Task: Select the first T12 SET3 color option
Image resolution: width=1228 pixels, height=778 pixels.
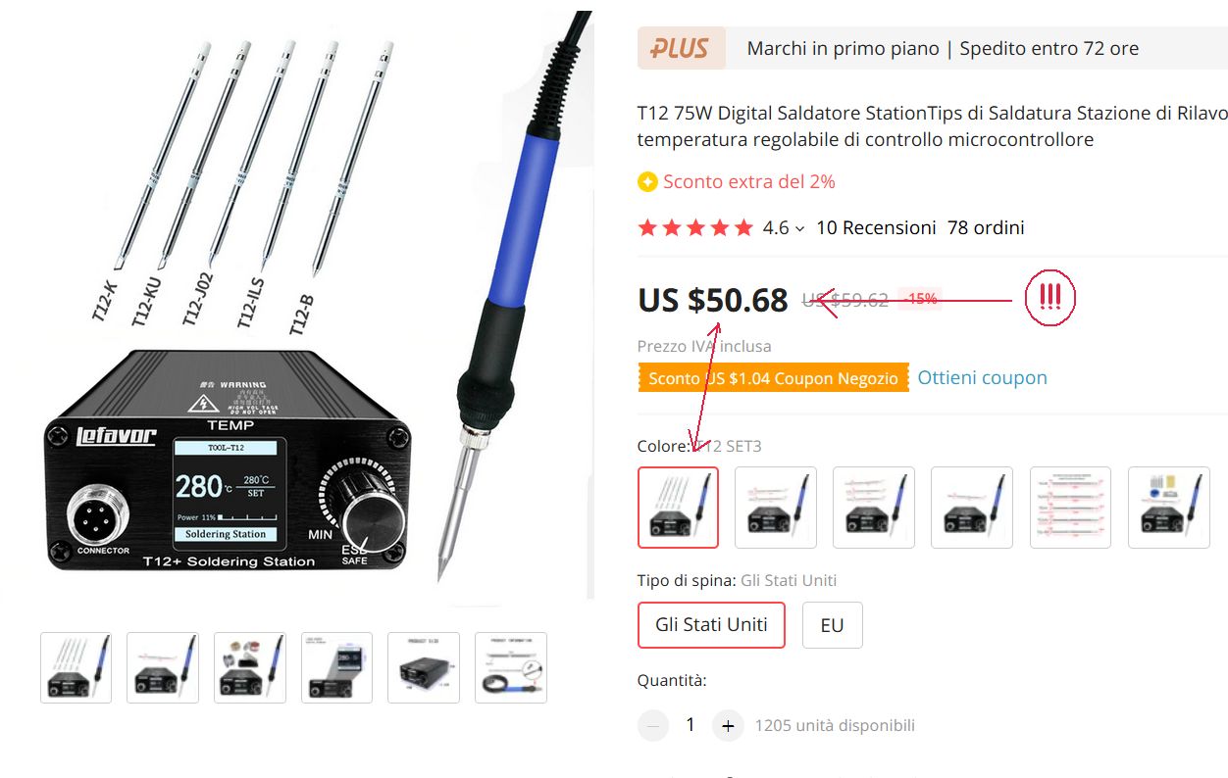Action: point(678,507)
